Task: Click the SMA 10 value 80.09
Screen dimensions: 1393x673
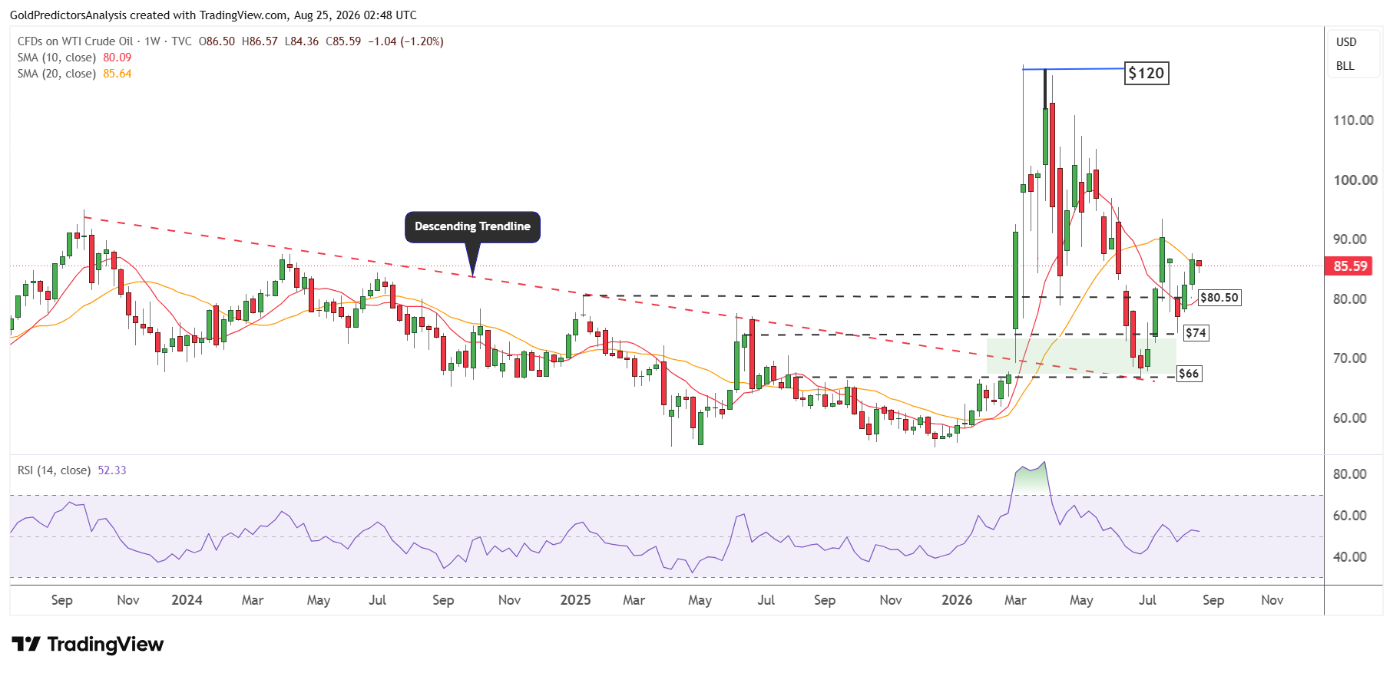Action: click(x=117, y=58)
